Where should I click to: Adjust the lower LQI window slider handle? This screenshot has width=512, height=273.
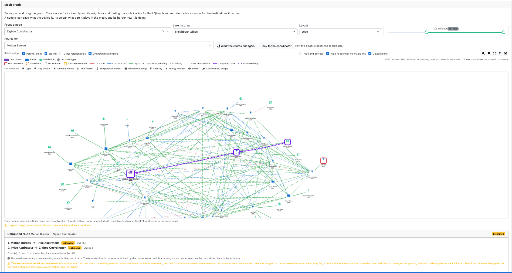point(427,32)
